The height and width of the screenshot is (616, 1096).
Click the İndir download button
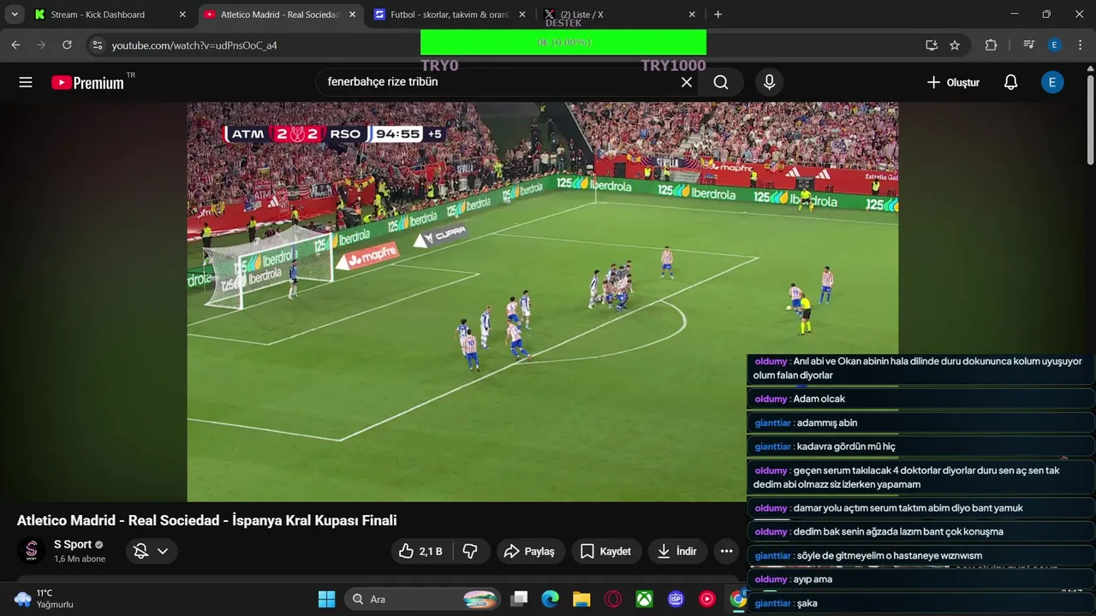pyautogui.click(x=676, y=552)
